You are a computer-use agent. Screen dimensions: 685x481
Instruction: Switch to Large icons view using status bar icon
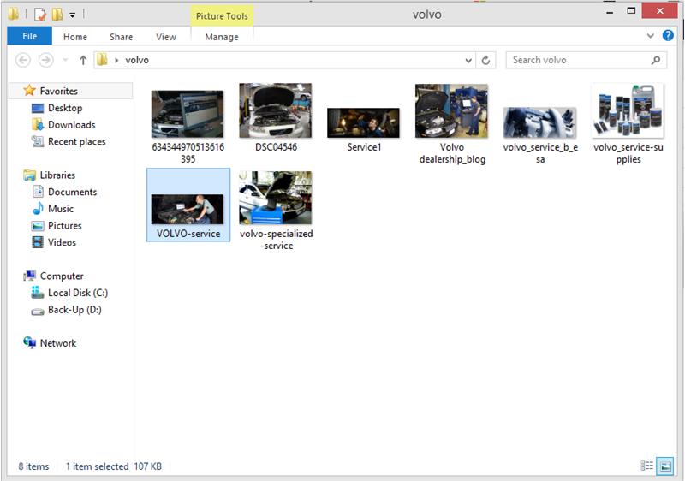(x=665, y=466)
